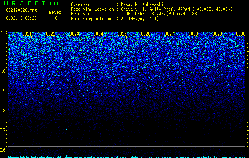Click the meteor count label
249x158 pixels.
pyautogui.click(x=56, y=12)
